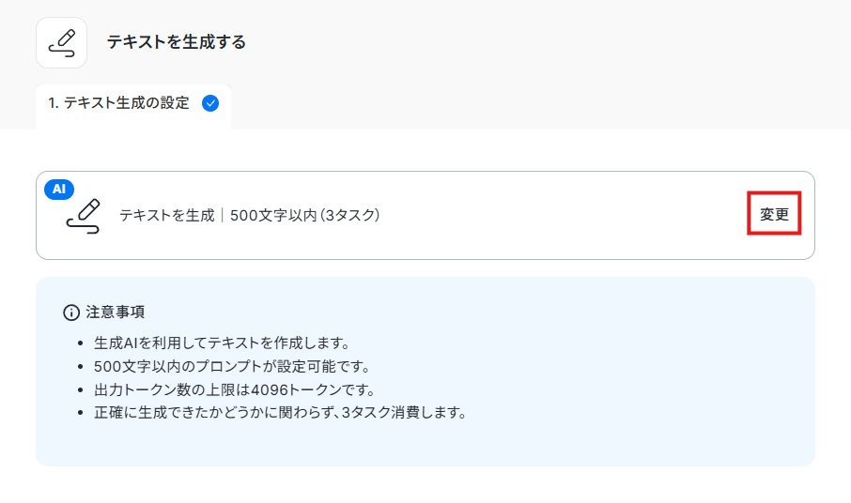
Task: Click the (3タスク) text in action card
Action: 350,215
